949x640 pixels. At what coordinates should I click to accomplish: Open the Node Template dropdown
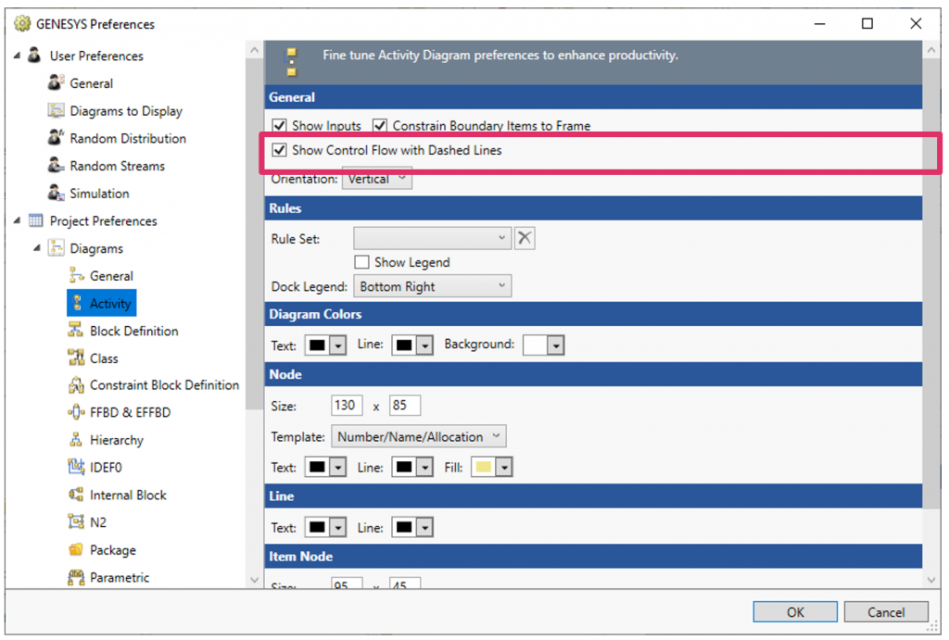point(419,436)
